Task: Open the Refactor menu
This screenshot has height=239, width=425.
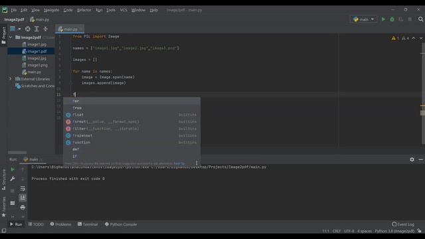Action: [84, 10]
